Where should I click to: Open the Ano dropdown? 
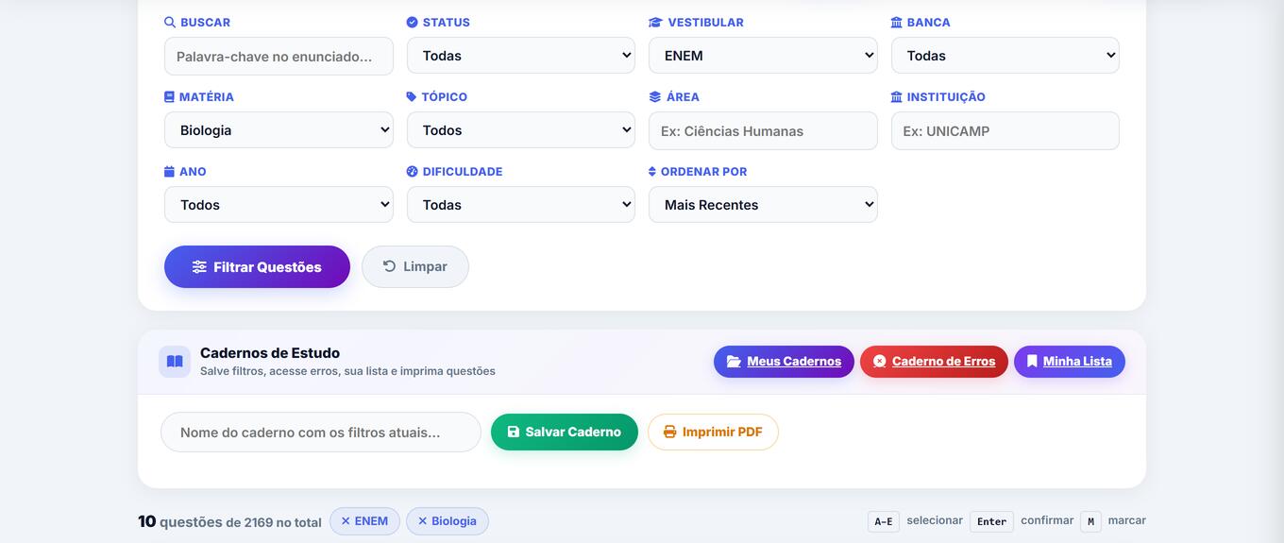tap(279, 205)
